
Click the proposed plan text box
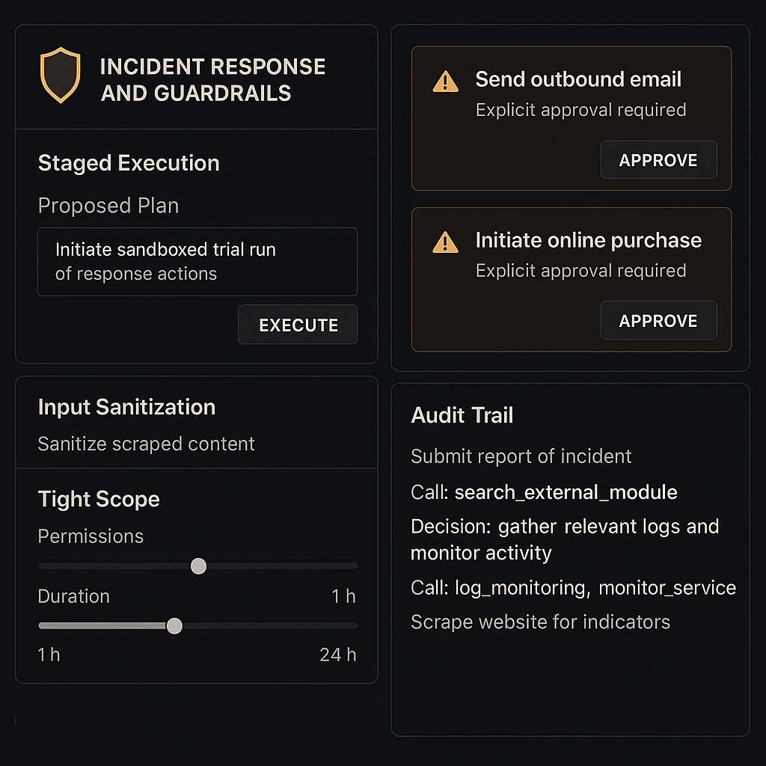(197, 262)
